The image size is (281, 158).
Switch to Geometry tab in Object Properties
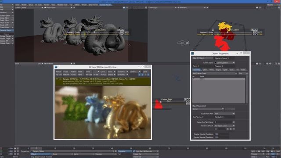pos(197,70)
